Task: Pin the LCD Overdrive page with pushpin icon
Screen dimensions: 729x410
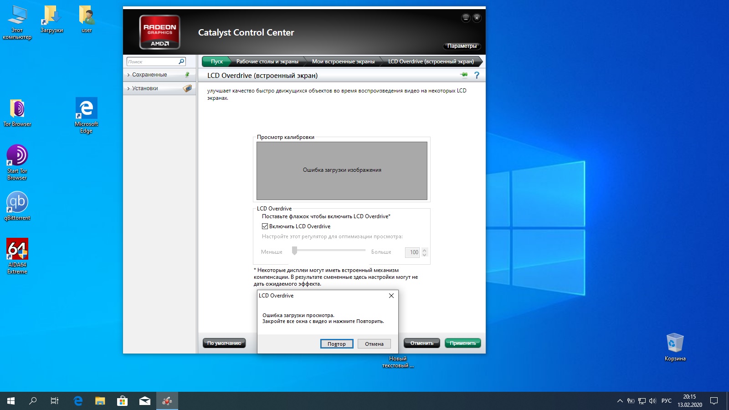Action: 464,75
